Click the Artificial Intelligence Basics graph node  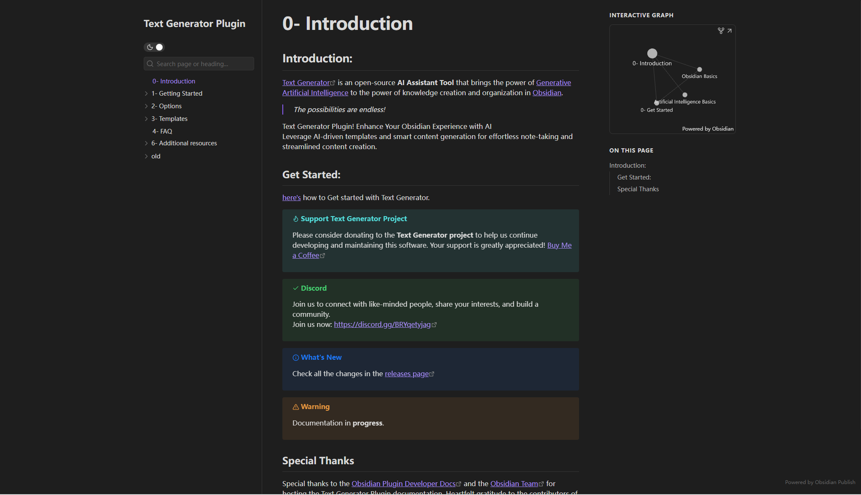coord(685,95)
